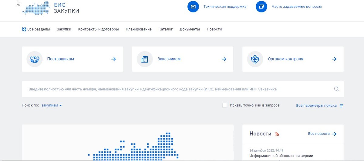Image resolution: width=364 pixels, height=161 pixels.
Task: Open the Новости menu item
Action: coord(214,29)
